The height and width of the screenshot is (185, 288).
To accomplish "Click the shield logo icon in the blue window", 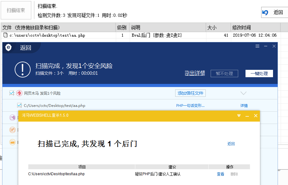I will 9,47.
